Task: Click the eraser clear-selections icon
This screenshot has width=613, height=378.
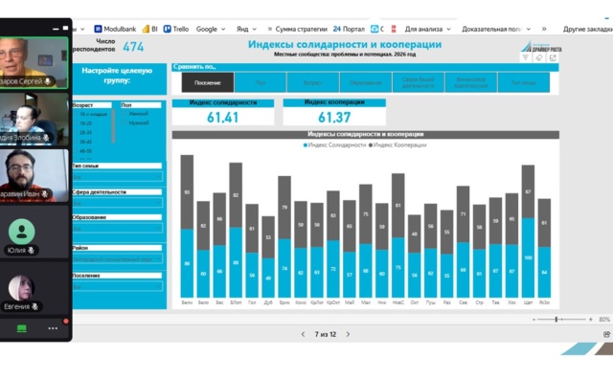Action: [538, 57]
